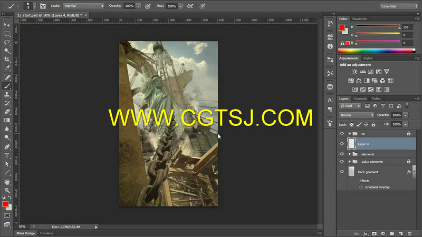The width and height of the screenshot is (422, 237).
Task: Open layer blend mode Normal dropdown
Action: (356, 115)
